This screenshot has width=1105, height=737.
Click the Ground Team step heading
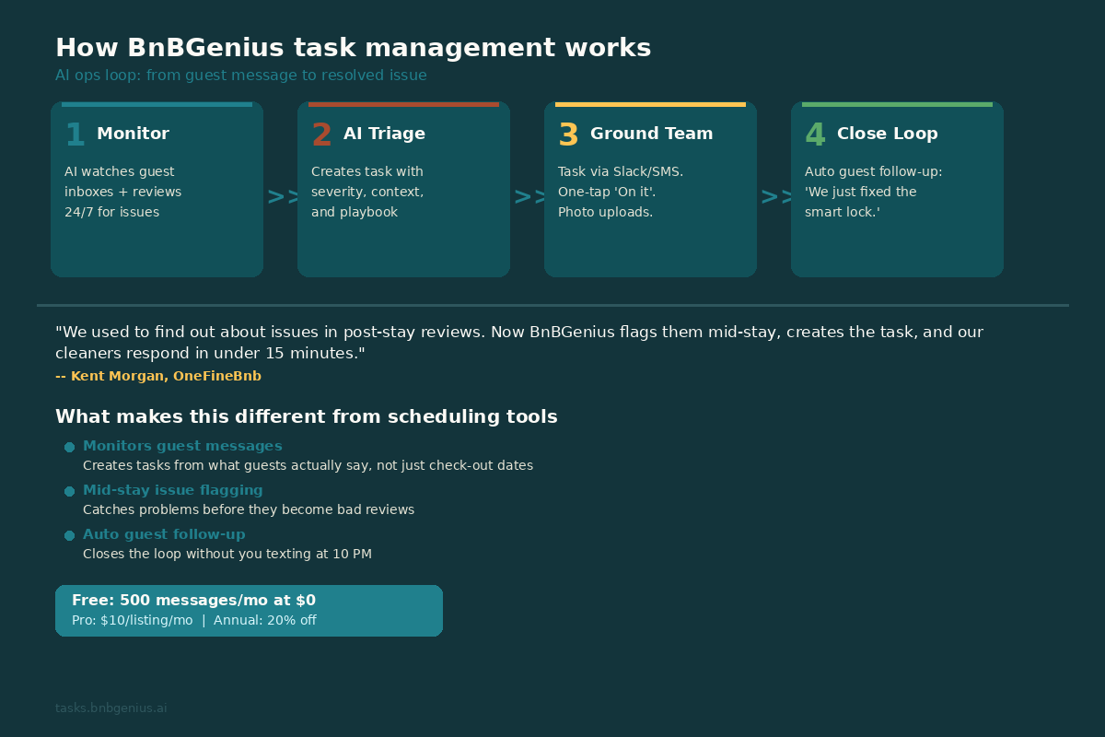pos(651,134)
